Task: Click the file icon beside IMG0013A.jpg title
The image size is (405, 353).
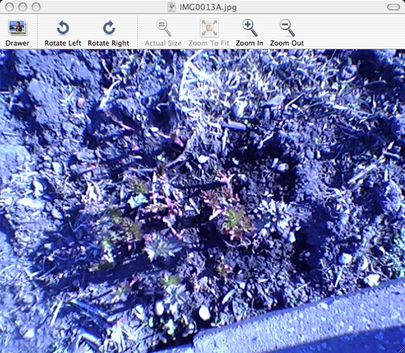Action: 171,7
